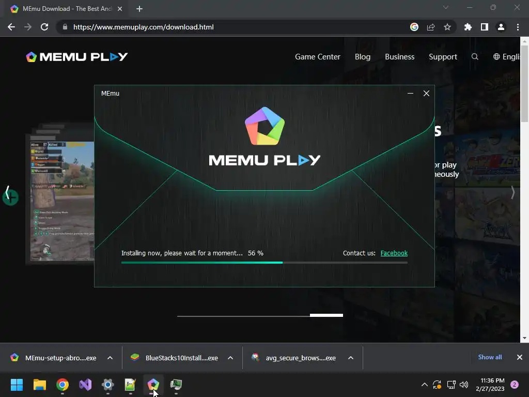
Task: Open the site lock info icon
Action: [65, 27]
